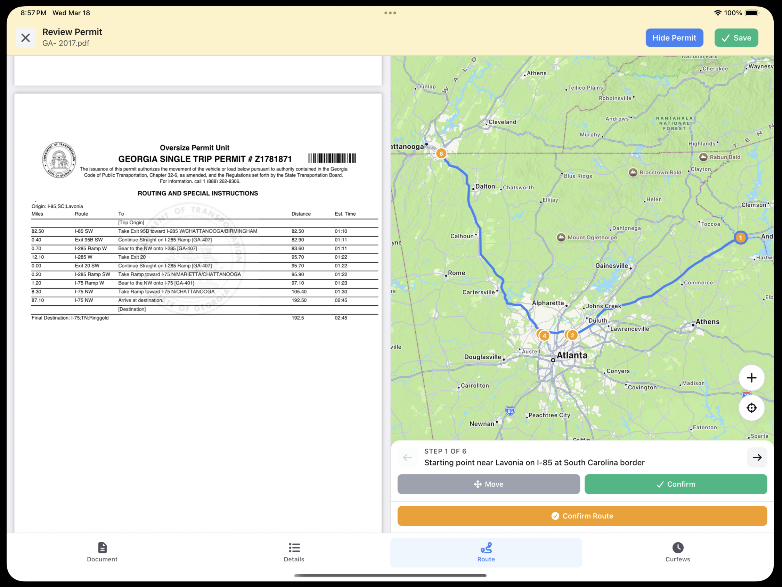Open the Details tab
This screenshot has width=782, height=587.
point(294,552)
